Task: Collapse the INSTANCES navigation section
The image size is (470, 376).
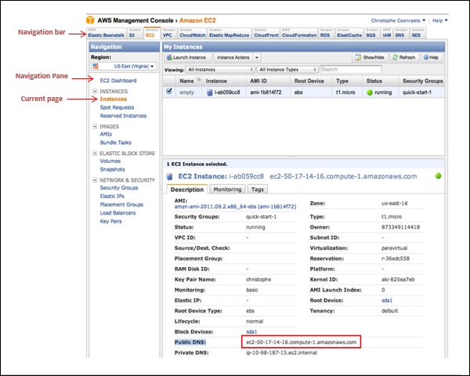Action: 95,92
